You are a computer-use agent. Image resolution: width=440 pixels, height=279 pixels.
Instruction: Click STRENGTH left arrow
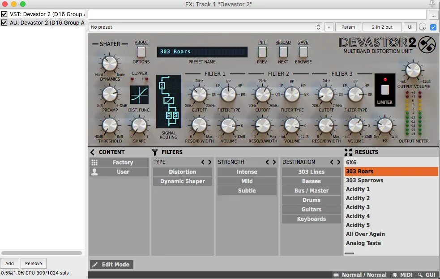267,162
